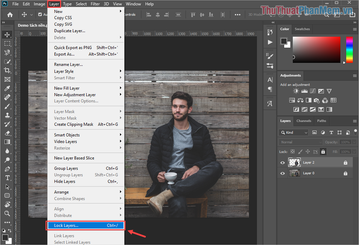Expand the Layer Style submenu
The image size is (359, 245).
[x=86, y=71]
